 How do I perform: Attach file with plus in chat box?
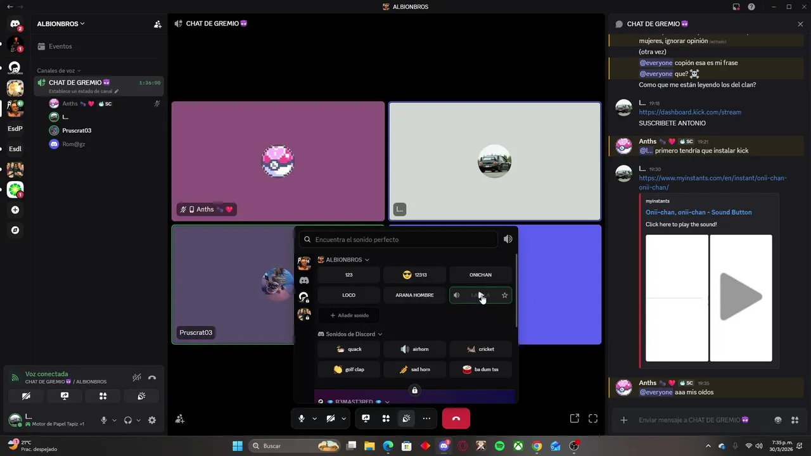pyautogui.click(x=624, y=420)
